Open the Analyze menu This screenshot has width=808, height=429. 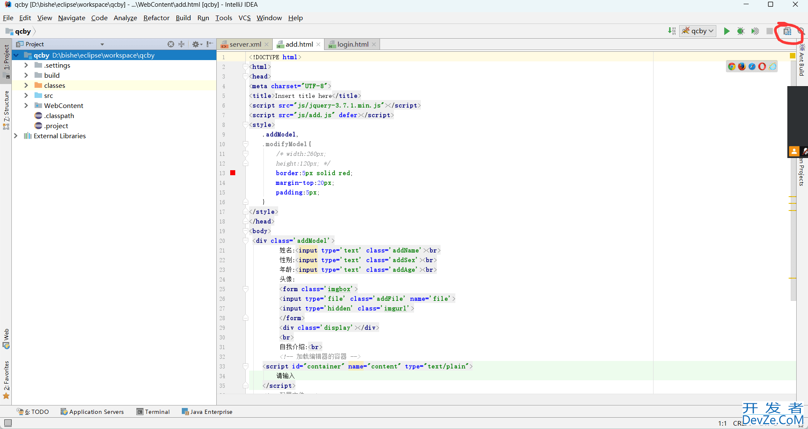[125, 18]
